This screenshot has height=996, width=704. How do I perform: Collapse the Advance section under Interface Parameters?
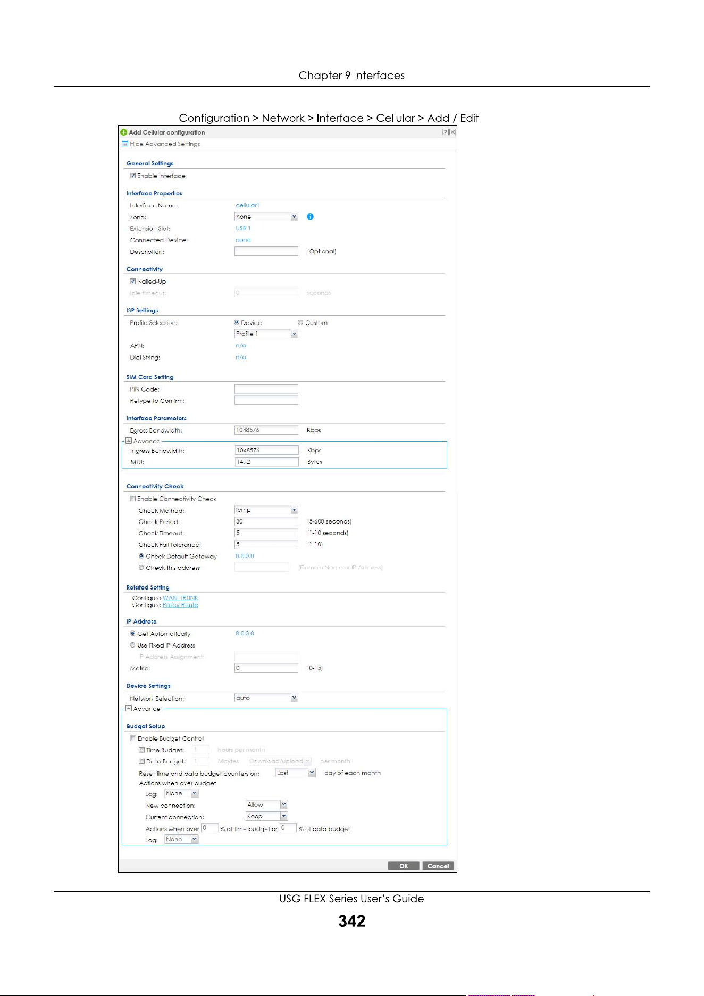(x=129, y=441)
